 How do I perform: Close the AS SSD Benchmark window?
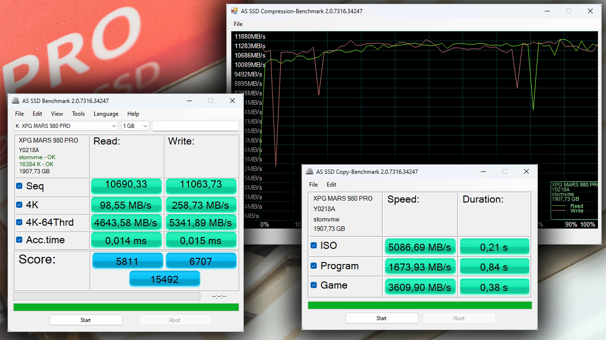point(232,101)
